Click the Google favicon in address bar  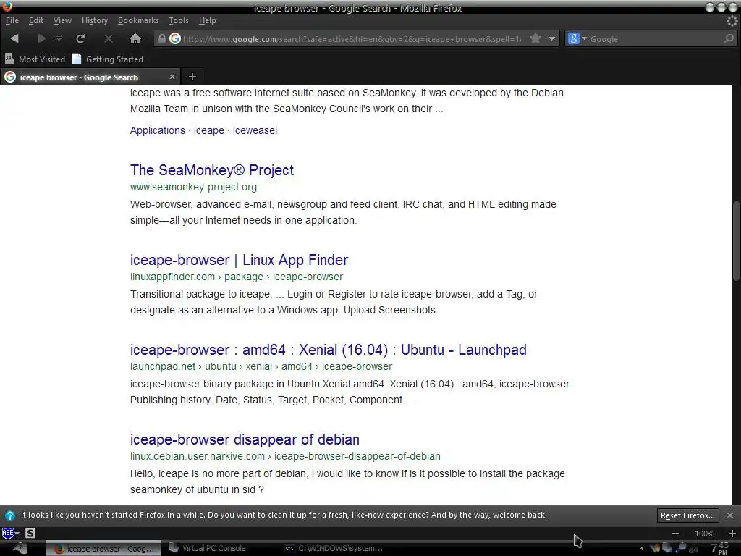175,39
